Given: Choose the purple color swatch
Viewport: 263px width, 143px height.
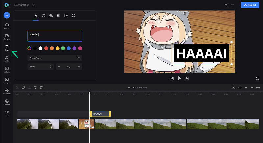Looking at the screenshot, I should click(74, 48).
